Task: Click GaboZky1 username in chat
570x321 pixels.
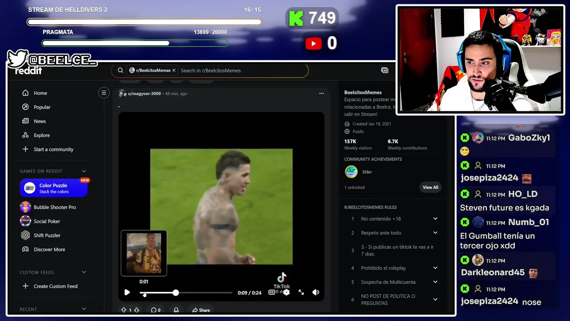Action: [x=529, y=138]
